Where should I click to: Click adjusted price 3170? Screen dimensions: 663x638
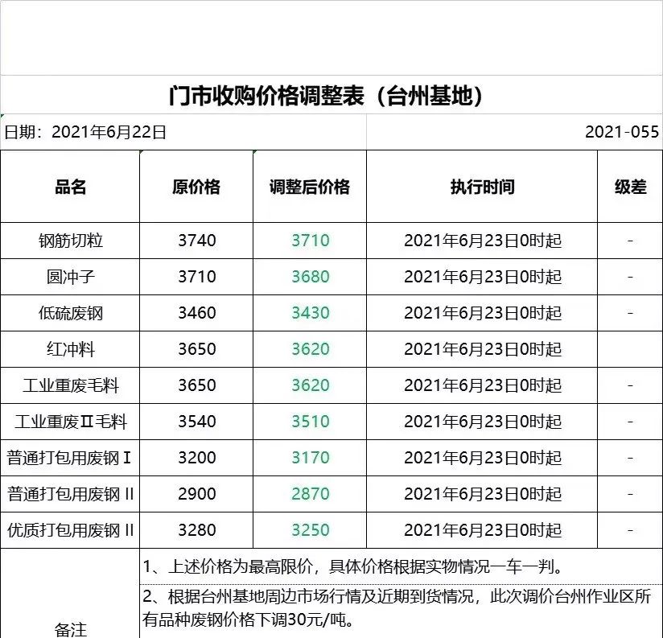coord(311,457)
